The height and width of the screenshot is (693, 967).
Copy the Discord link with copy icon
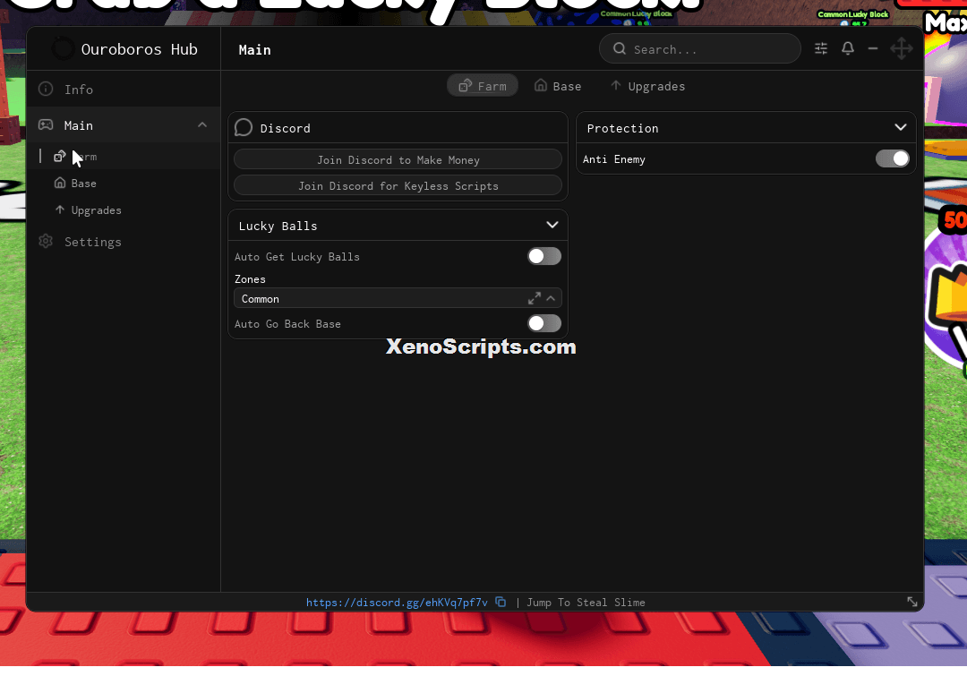(501, 602)
